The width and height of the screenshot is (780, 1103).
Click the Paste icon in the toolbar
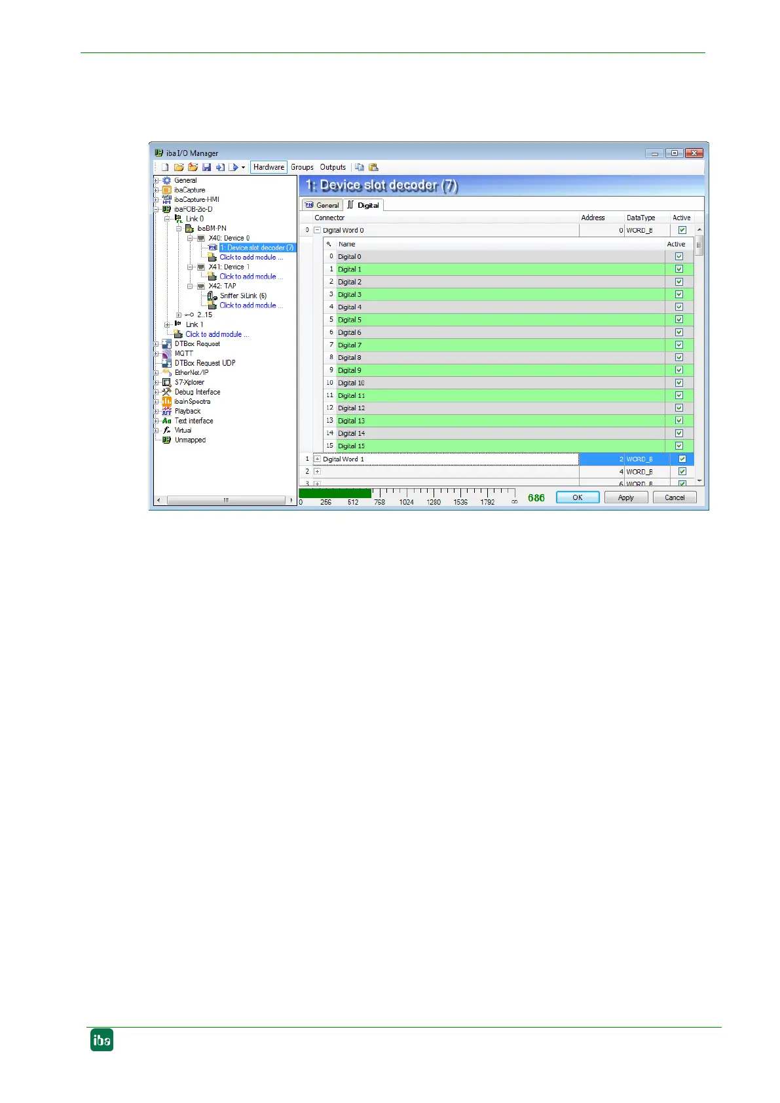(373, 167)
